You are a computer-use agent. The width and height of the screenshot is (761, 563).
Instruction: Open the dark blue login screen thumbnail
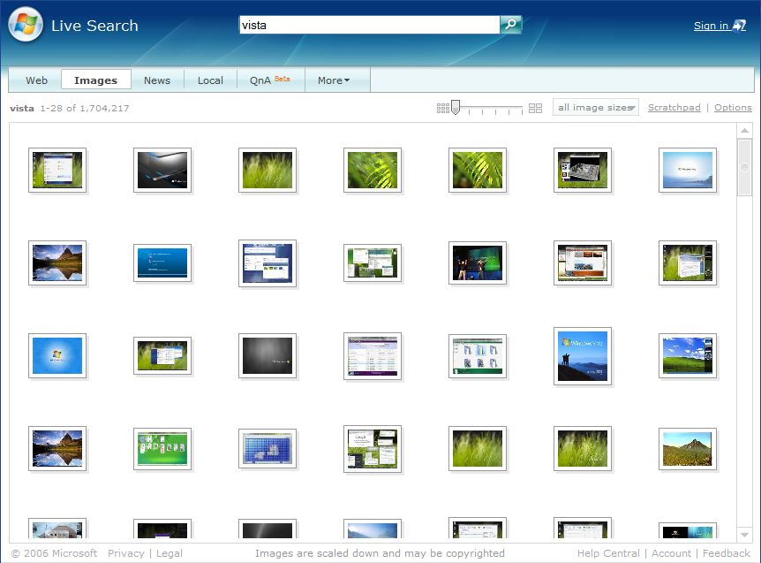coord(162,262)
